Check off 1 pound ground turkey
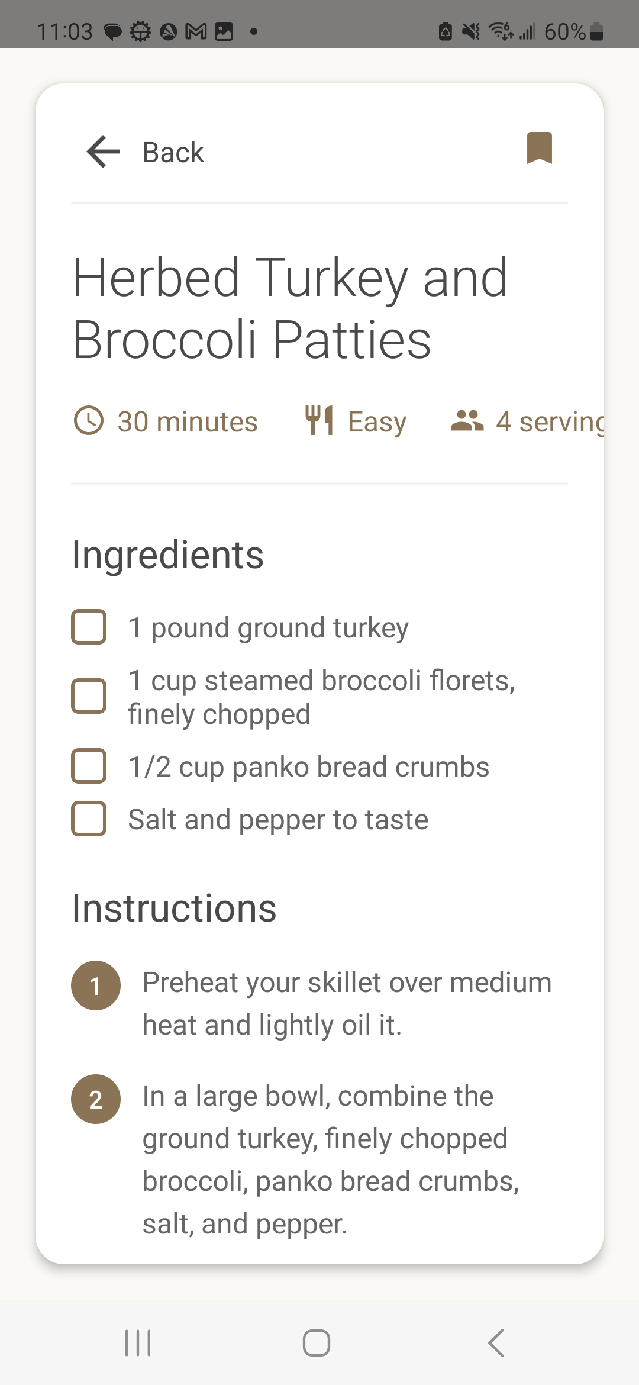The image size is (639, 1385). 89,627
